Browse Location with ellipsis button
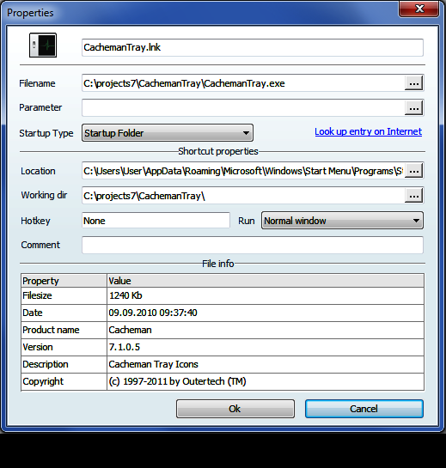Image resolution: width=446 pixels, height=468 pixels. 413,171
